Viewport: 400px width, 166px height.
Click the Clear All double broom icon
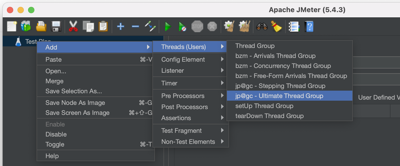coord(244,26)
